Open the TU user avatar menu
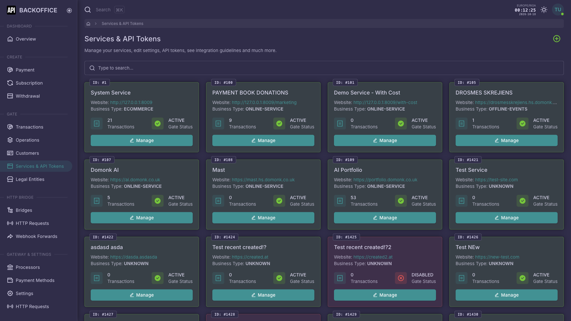 (558, 10)
